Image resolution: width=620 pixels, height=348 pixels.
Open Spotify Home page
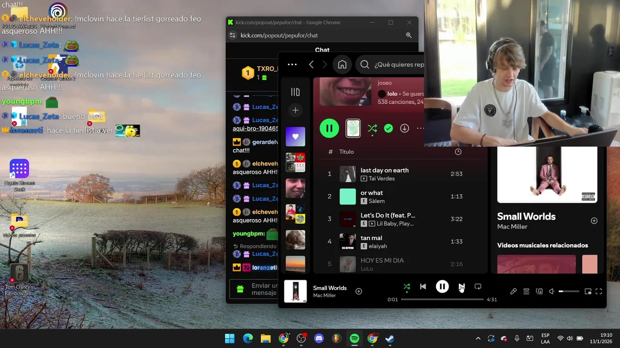[342, 64]
